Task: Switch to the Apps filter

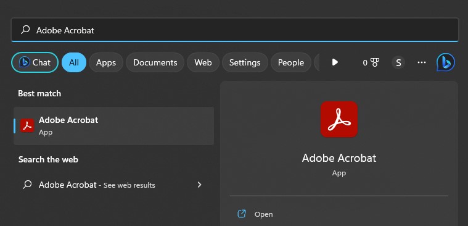Action: [106, 62]
